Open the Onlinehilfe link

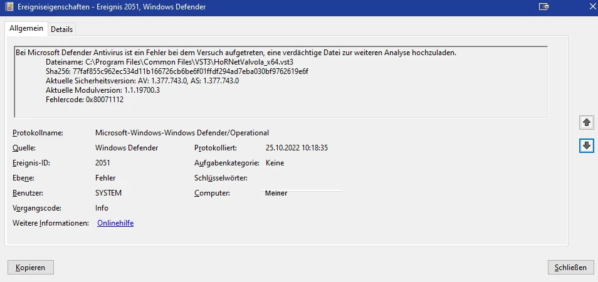point(115,223)
